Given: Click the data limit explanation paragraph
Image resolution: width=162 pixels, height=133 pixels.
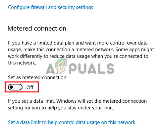Looking at the screenshot, I should pyautogui.click(x=77, y=104).
